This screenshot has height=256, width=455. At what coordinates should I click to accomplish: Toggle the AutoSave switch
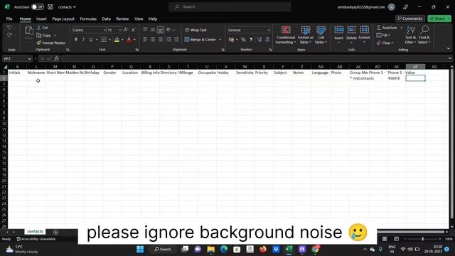coord(38,7)
